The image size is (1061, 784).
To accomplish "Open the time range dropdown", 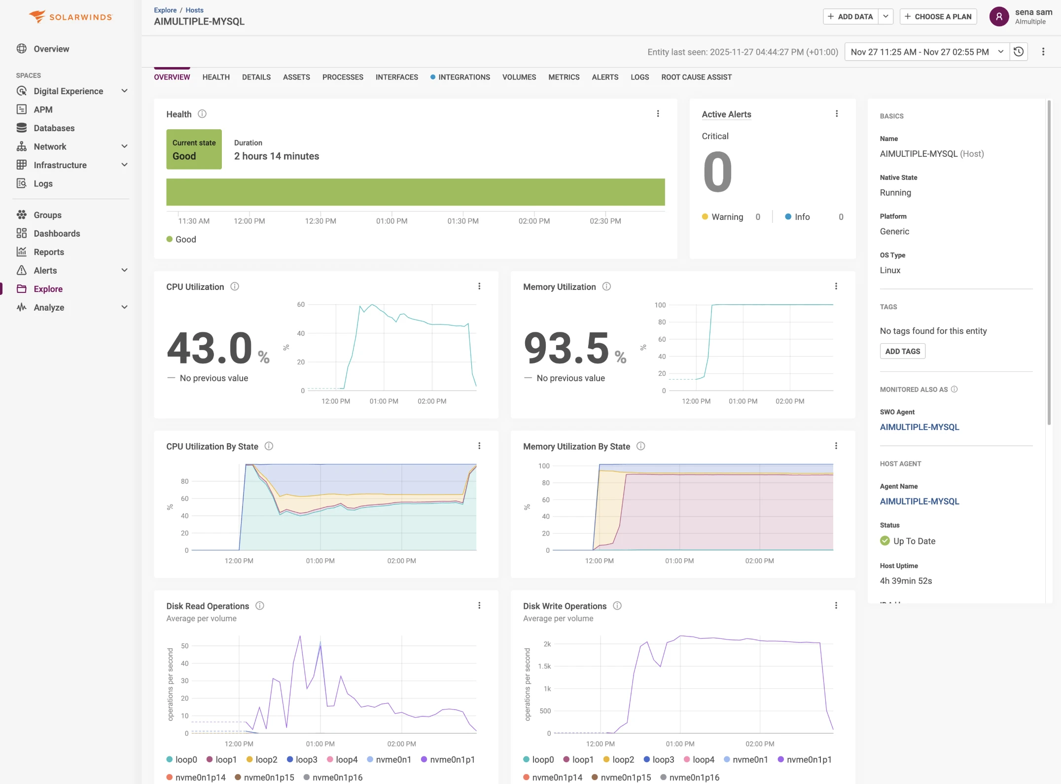I will (927, 52).
